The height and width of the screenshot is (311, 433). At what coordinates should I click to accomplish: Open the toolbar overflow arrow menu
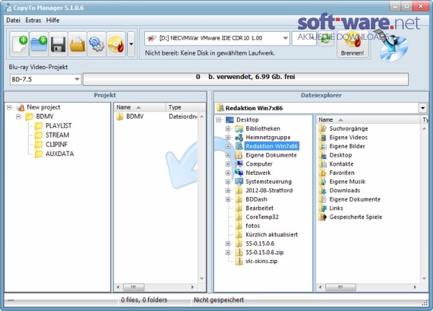pos(131,44)
